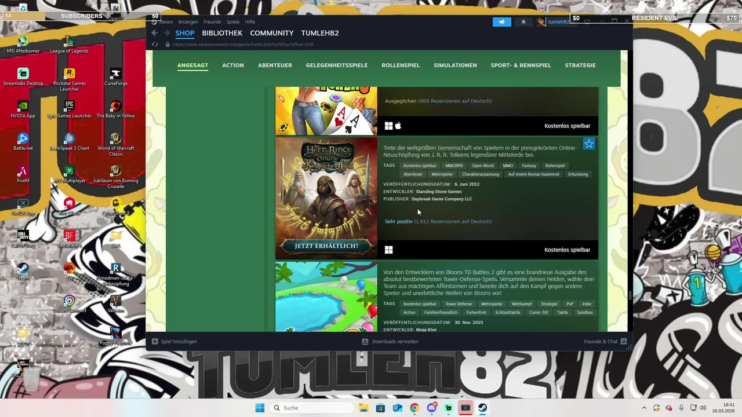
Task: Add Herr der Ringe Online to wishlist
Action: (x=589, y=144)
